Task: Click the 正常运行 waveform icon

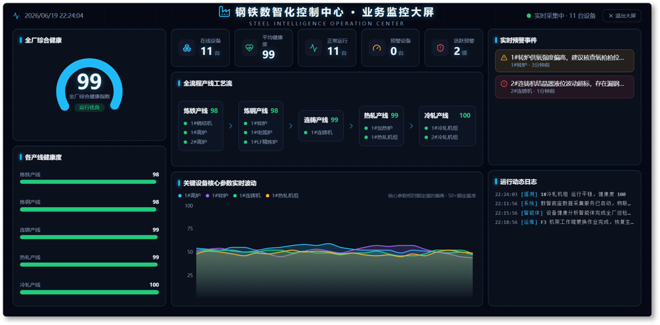Action: [x=314, y=48]
